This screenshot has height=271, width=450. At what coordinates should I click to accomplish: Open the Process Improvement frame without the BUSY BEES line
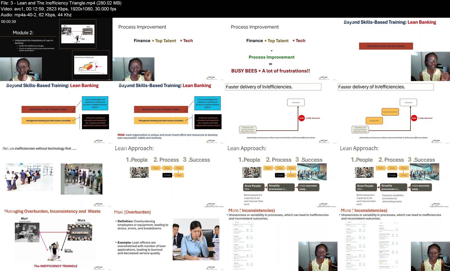tap(169, 50)
